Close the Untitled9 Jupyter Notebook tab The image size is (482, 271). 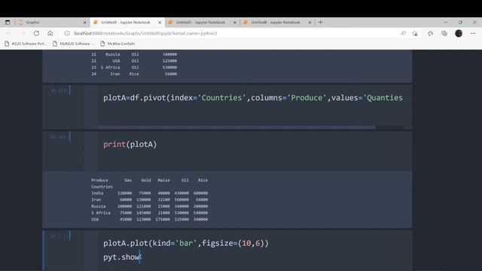click(160, 23)
